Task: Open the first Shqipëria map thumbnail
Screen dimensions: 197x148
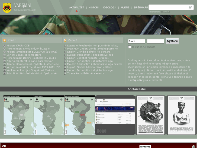Action: [x=18, y=115]
